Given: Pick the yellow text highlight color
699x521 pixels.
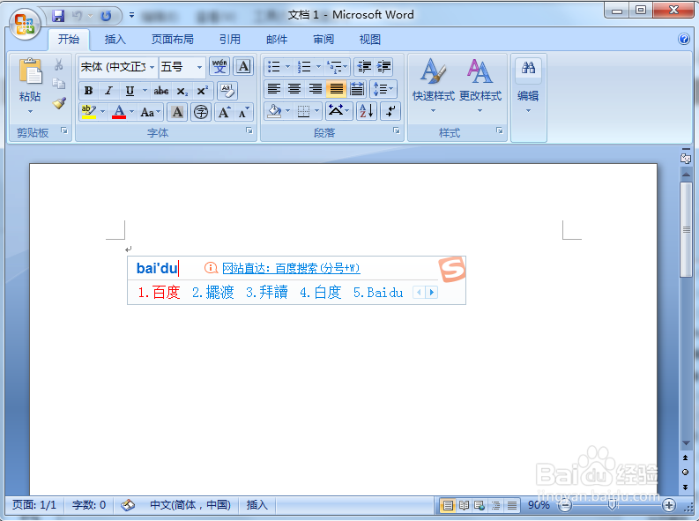Looking at the screenshot, I should pos(89,112).
